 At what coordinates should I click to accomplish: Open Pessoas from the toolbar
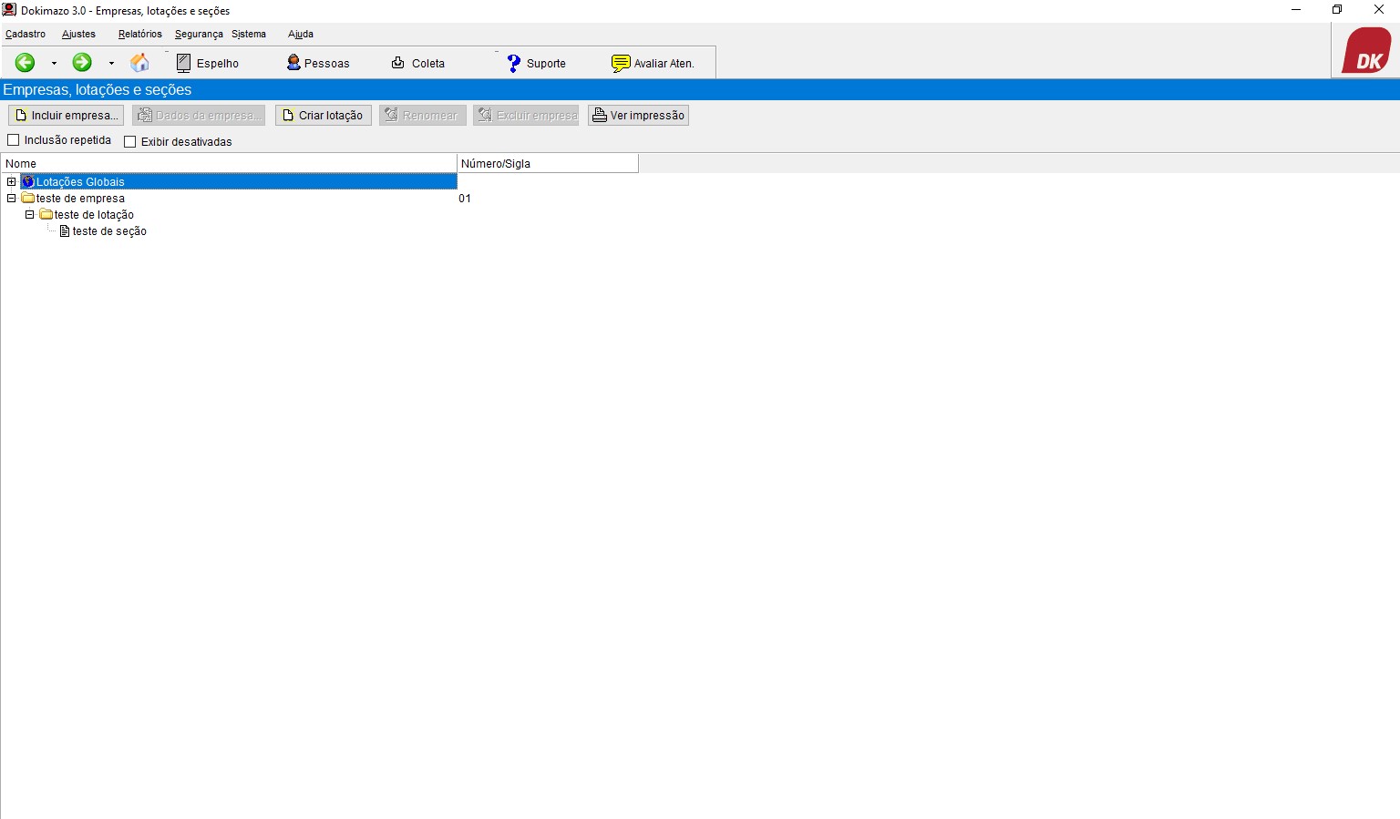318,63
